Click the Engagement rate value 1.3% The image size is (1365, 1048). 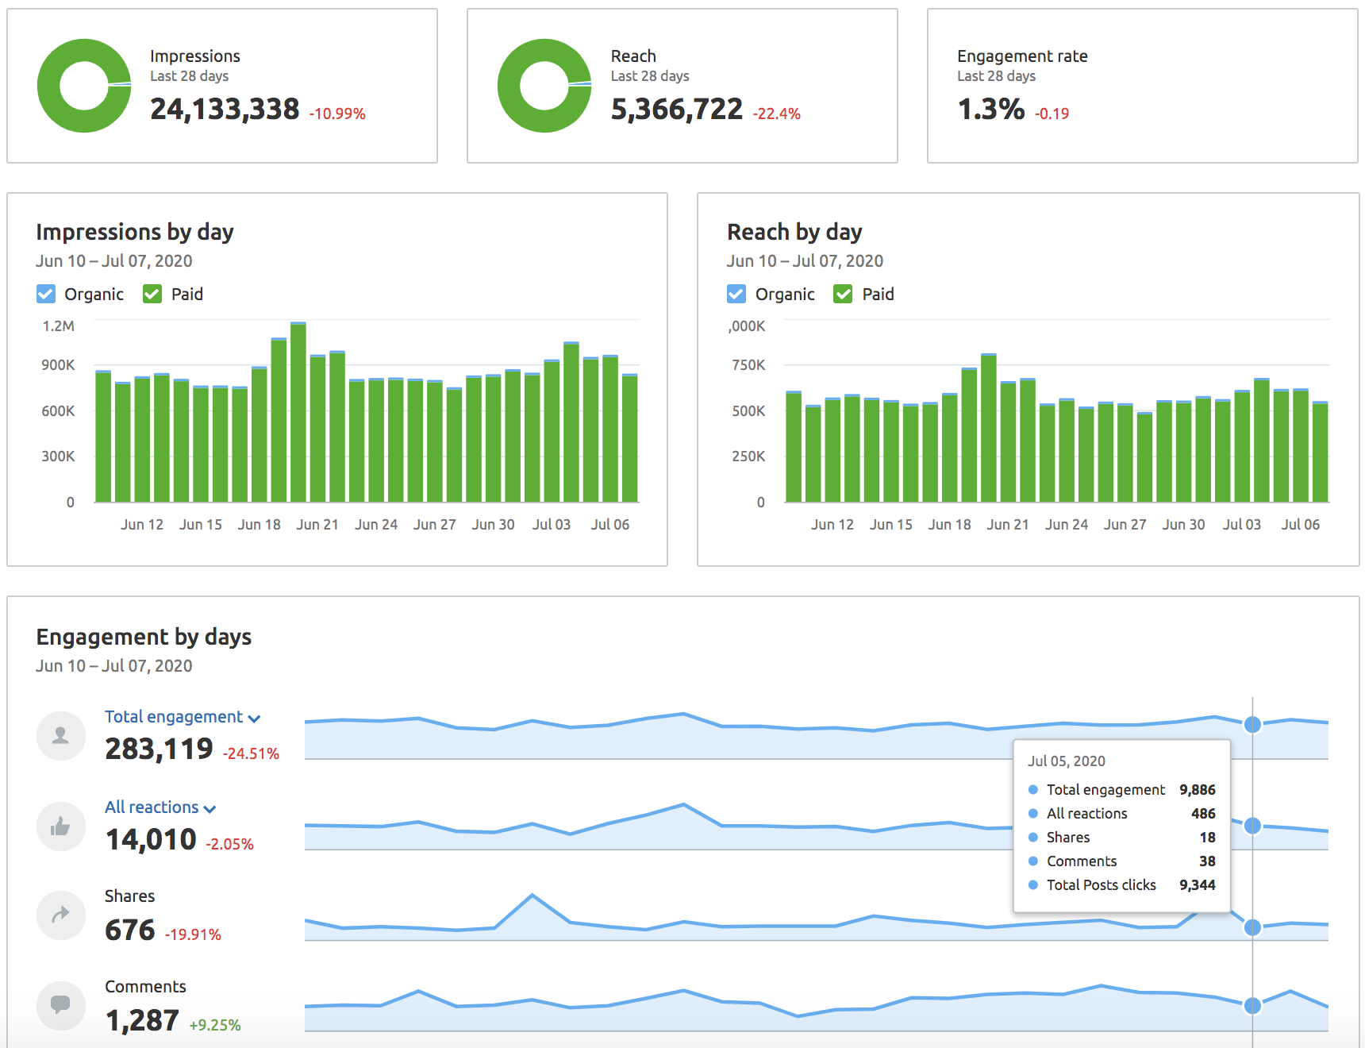(991, 110)
